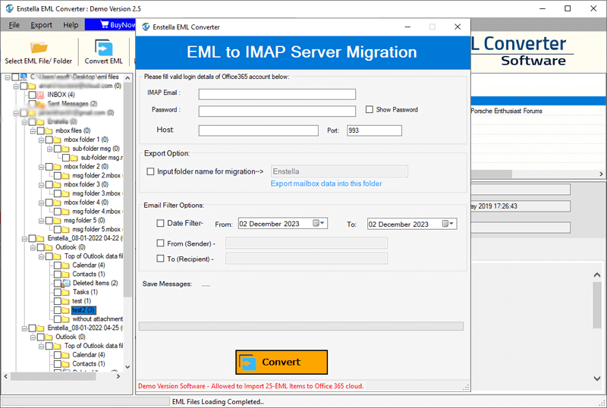
Task: Click the BuyNow cart icon
Action: (x=105, y=24)
